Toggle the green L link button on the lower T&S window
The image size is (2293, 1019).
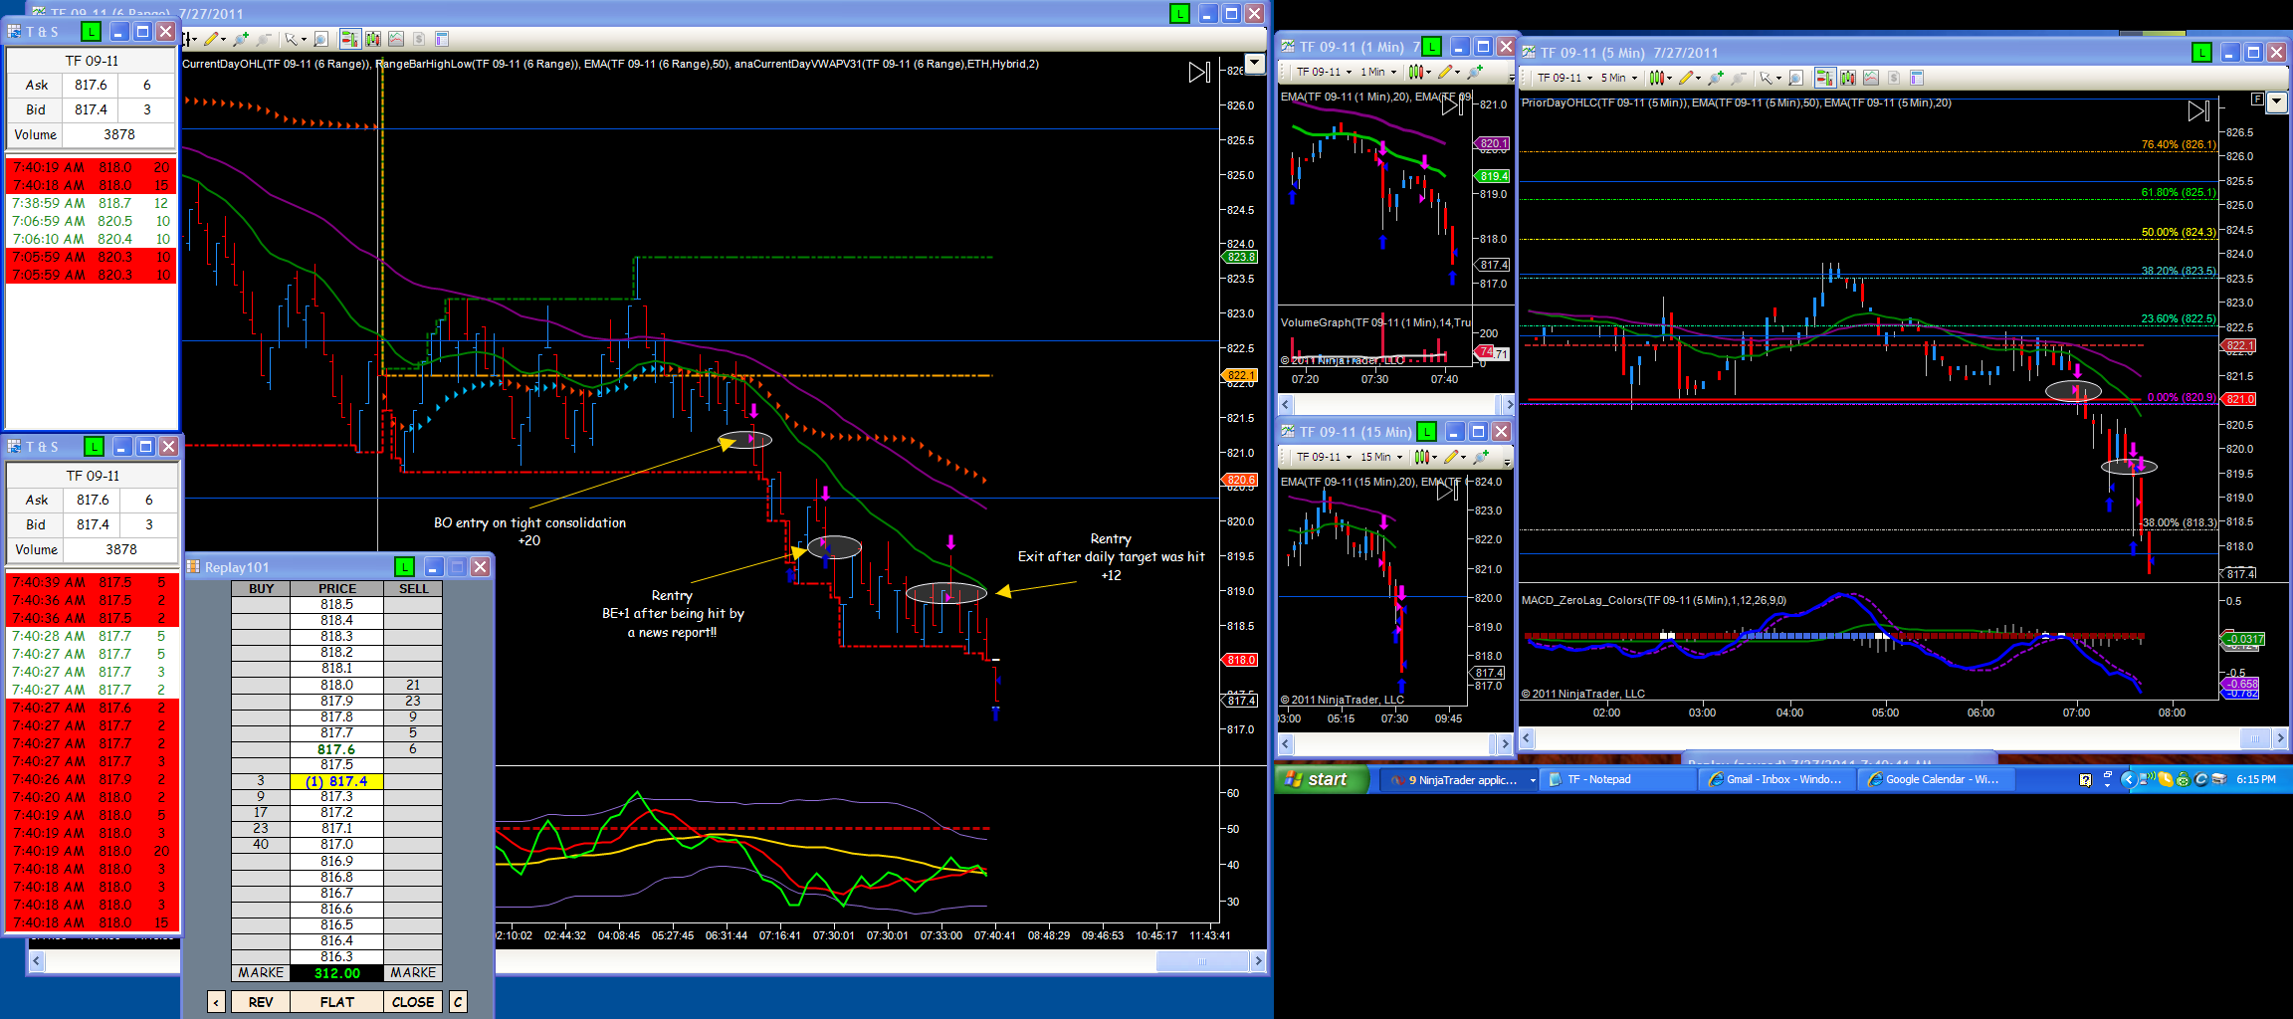[94, 447]
